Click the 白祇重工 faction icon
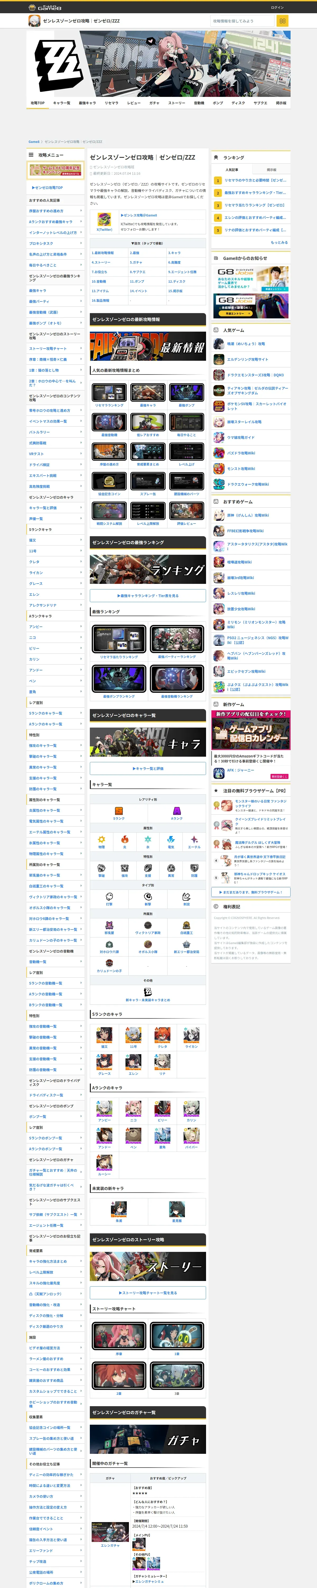This screenshot has width=317, height=1588. point(186,925)
